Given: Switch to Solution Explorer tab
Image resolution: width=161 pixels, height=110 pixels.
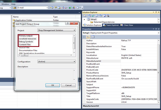Looking at the screenshot, I should tap(92, 25).
